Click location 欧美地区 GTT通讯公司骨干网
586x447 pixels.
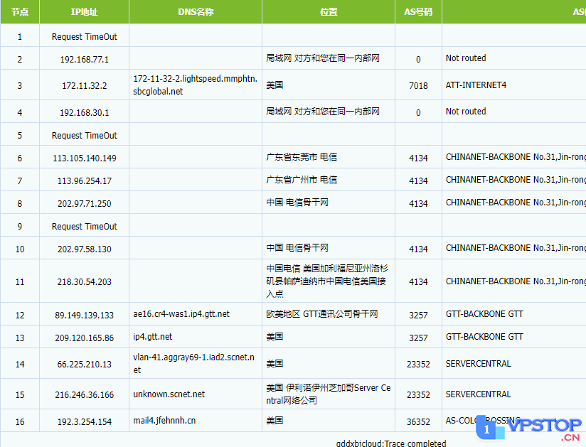pyautogui.click(x=321, y=314)
